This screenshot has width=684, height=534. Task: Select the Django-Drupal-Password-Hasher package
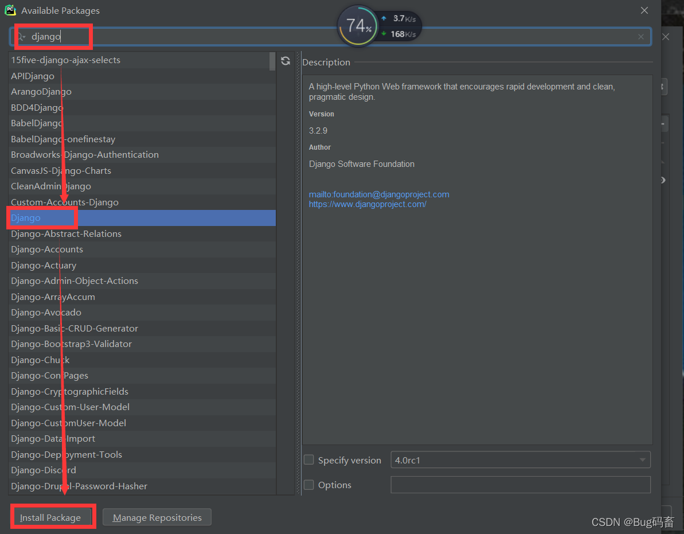142,486
